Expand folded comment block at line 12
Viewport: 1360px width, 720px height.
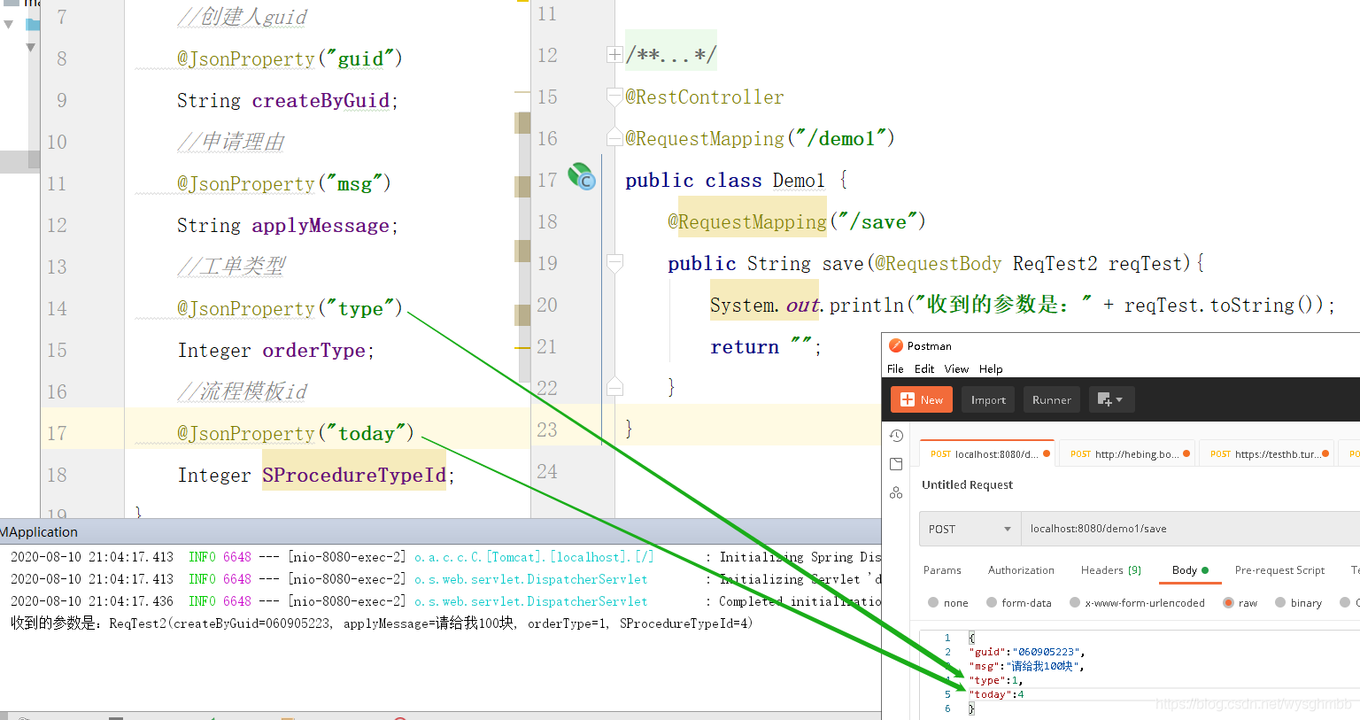[x=614, y=55]
